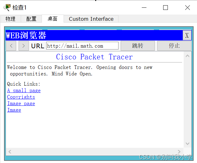Viewport: 197px width, 163px height.
Task: Click the vertical scrollbar up arrow
Action: (x=187, y=56)
